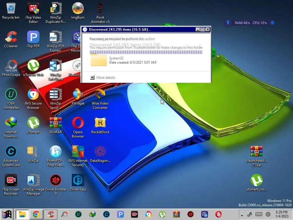The width and height of the screenshot is (293, 220).
Task: Launch WinZip Image Manager icon
Action: click(x=33, y=185)
